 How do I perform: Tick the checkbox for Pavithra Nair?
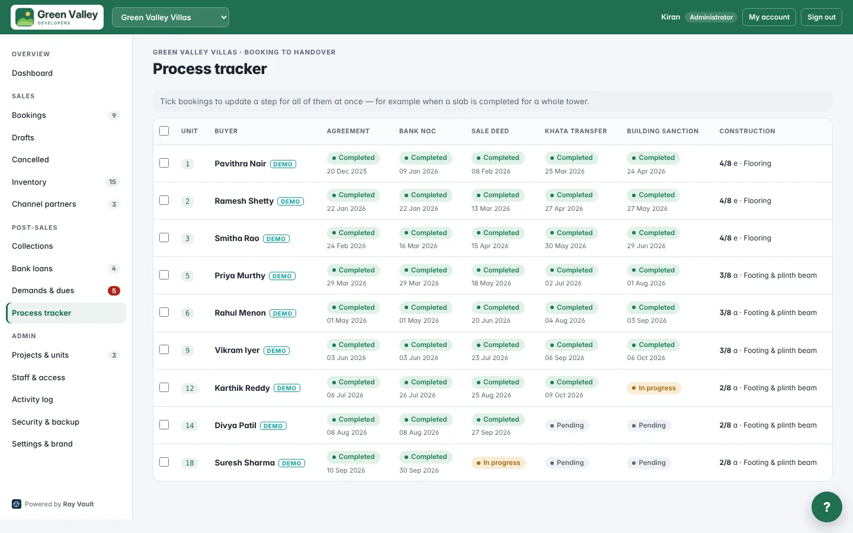164,163
